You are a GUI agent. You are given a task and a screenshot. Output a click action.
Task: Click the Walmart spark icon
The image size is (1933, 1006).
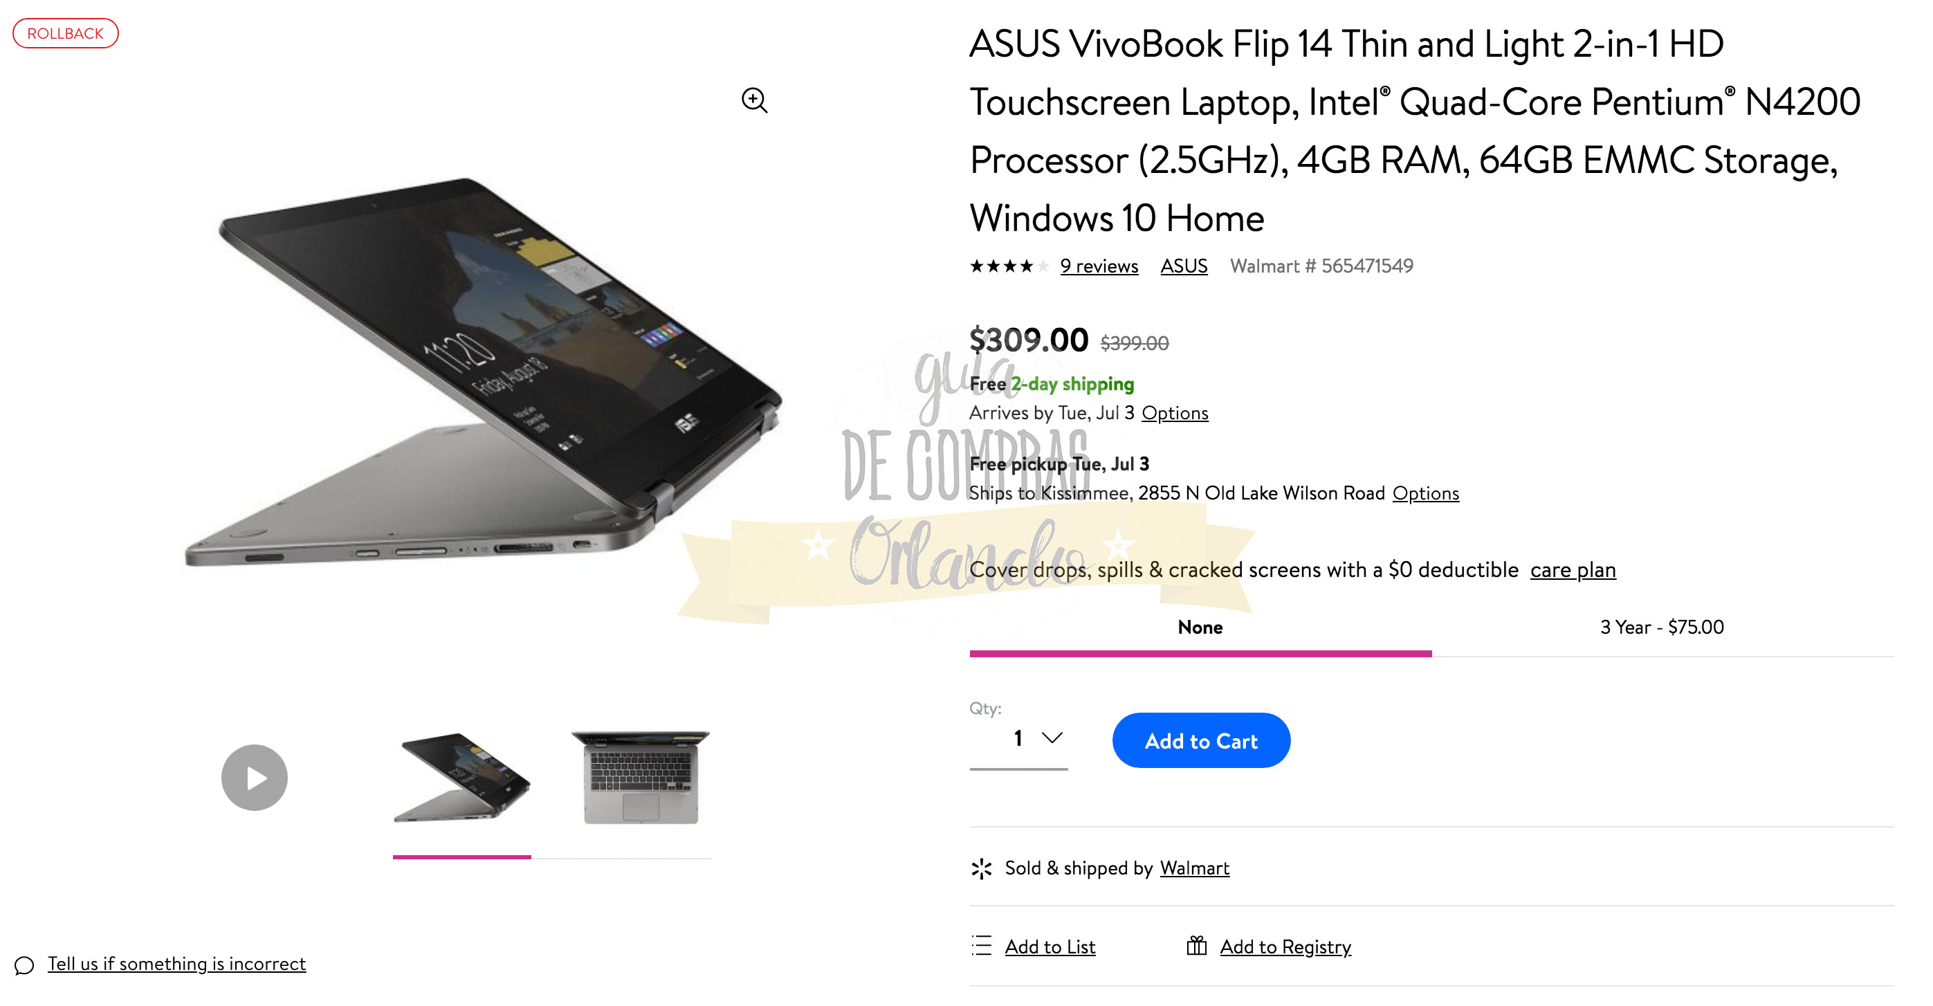pos(981,869)
